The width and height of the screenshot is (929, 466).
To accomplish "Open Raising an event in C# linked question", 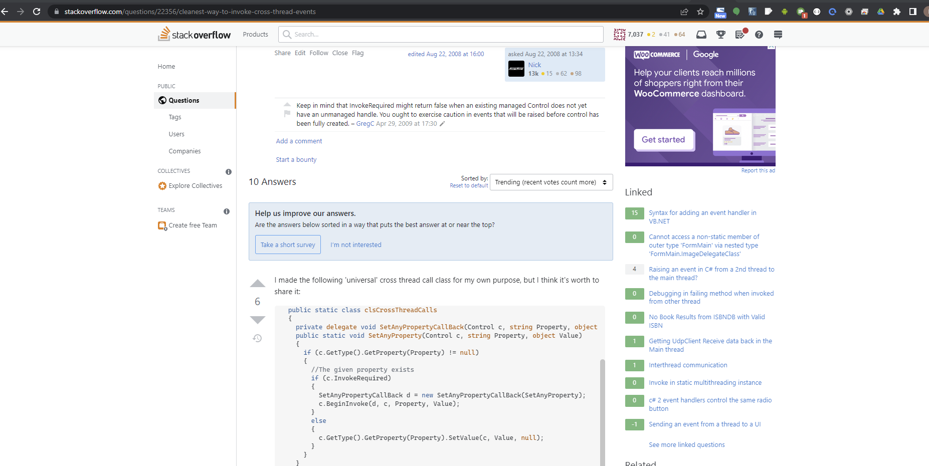I will coord(711,274).
